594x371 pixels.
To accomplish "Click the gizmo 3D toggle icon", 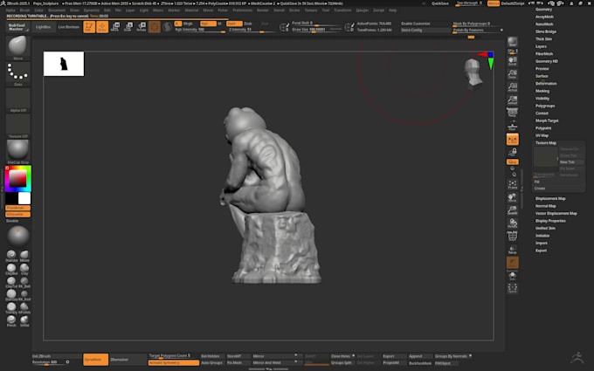I will pos(155,27).
